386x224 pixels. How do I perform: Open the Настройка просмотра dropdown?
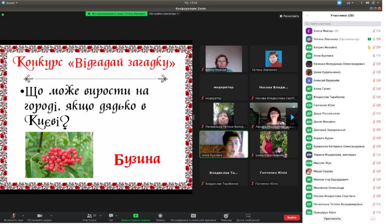(164, 14)
